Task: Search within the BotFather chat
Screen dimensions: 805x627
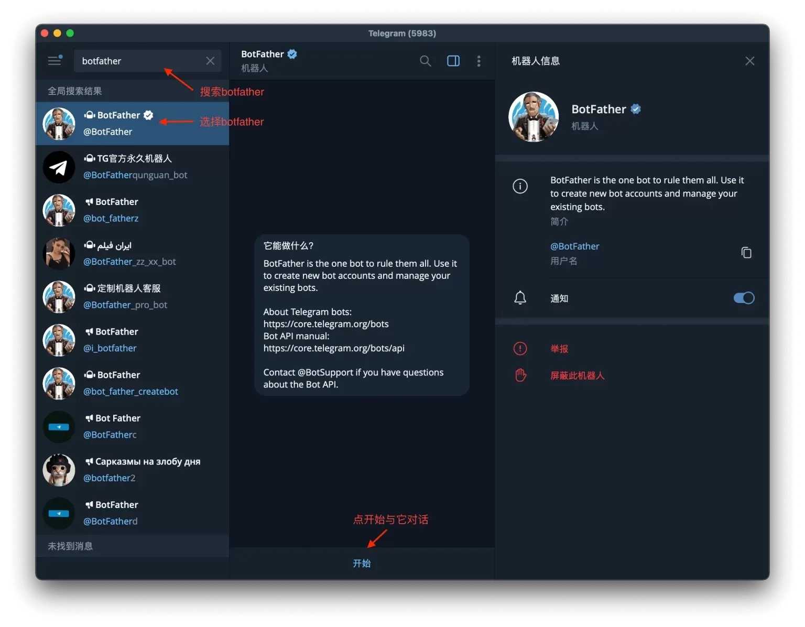Action: pyautogui.click(x=426, y=61)
